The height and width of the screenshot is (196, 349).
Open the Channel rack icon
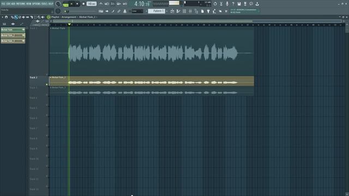point(184,11)
